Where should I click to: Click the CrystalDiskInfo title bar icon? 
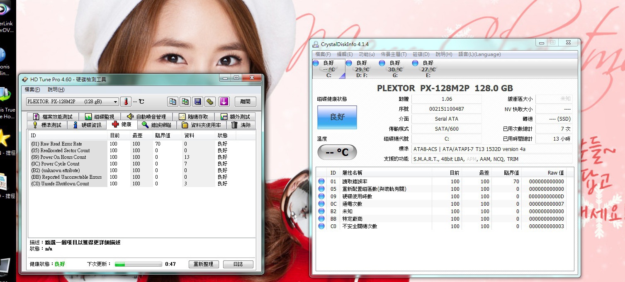coord(316,44)
